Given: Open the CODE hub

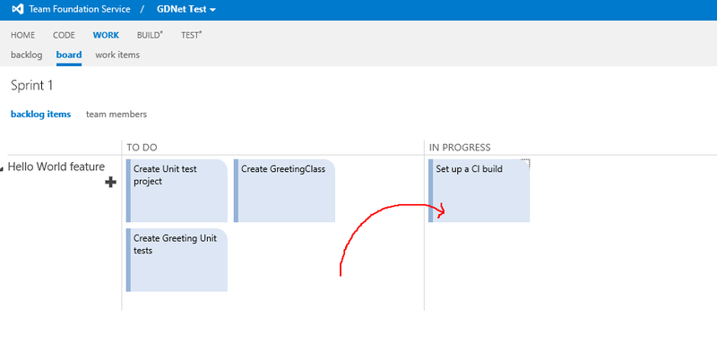Looking at the screenshot, I should [x=64, y=35].
